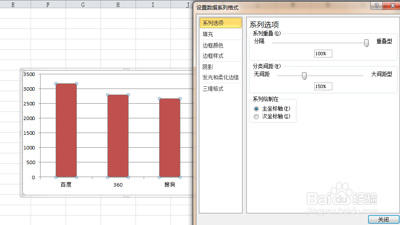Click the 2500 value axis label
The image size is (400, 225).
click(x=29, y=104)
